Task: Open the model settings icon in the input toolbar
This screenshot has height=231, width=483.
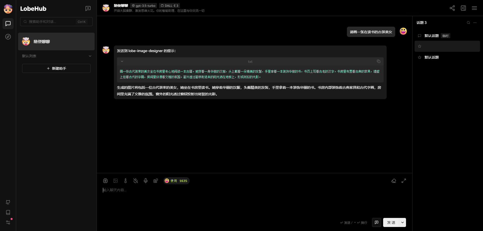Action: (x=105, y=181)
